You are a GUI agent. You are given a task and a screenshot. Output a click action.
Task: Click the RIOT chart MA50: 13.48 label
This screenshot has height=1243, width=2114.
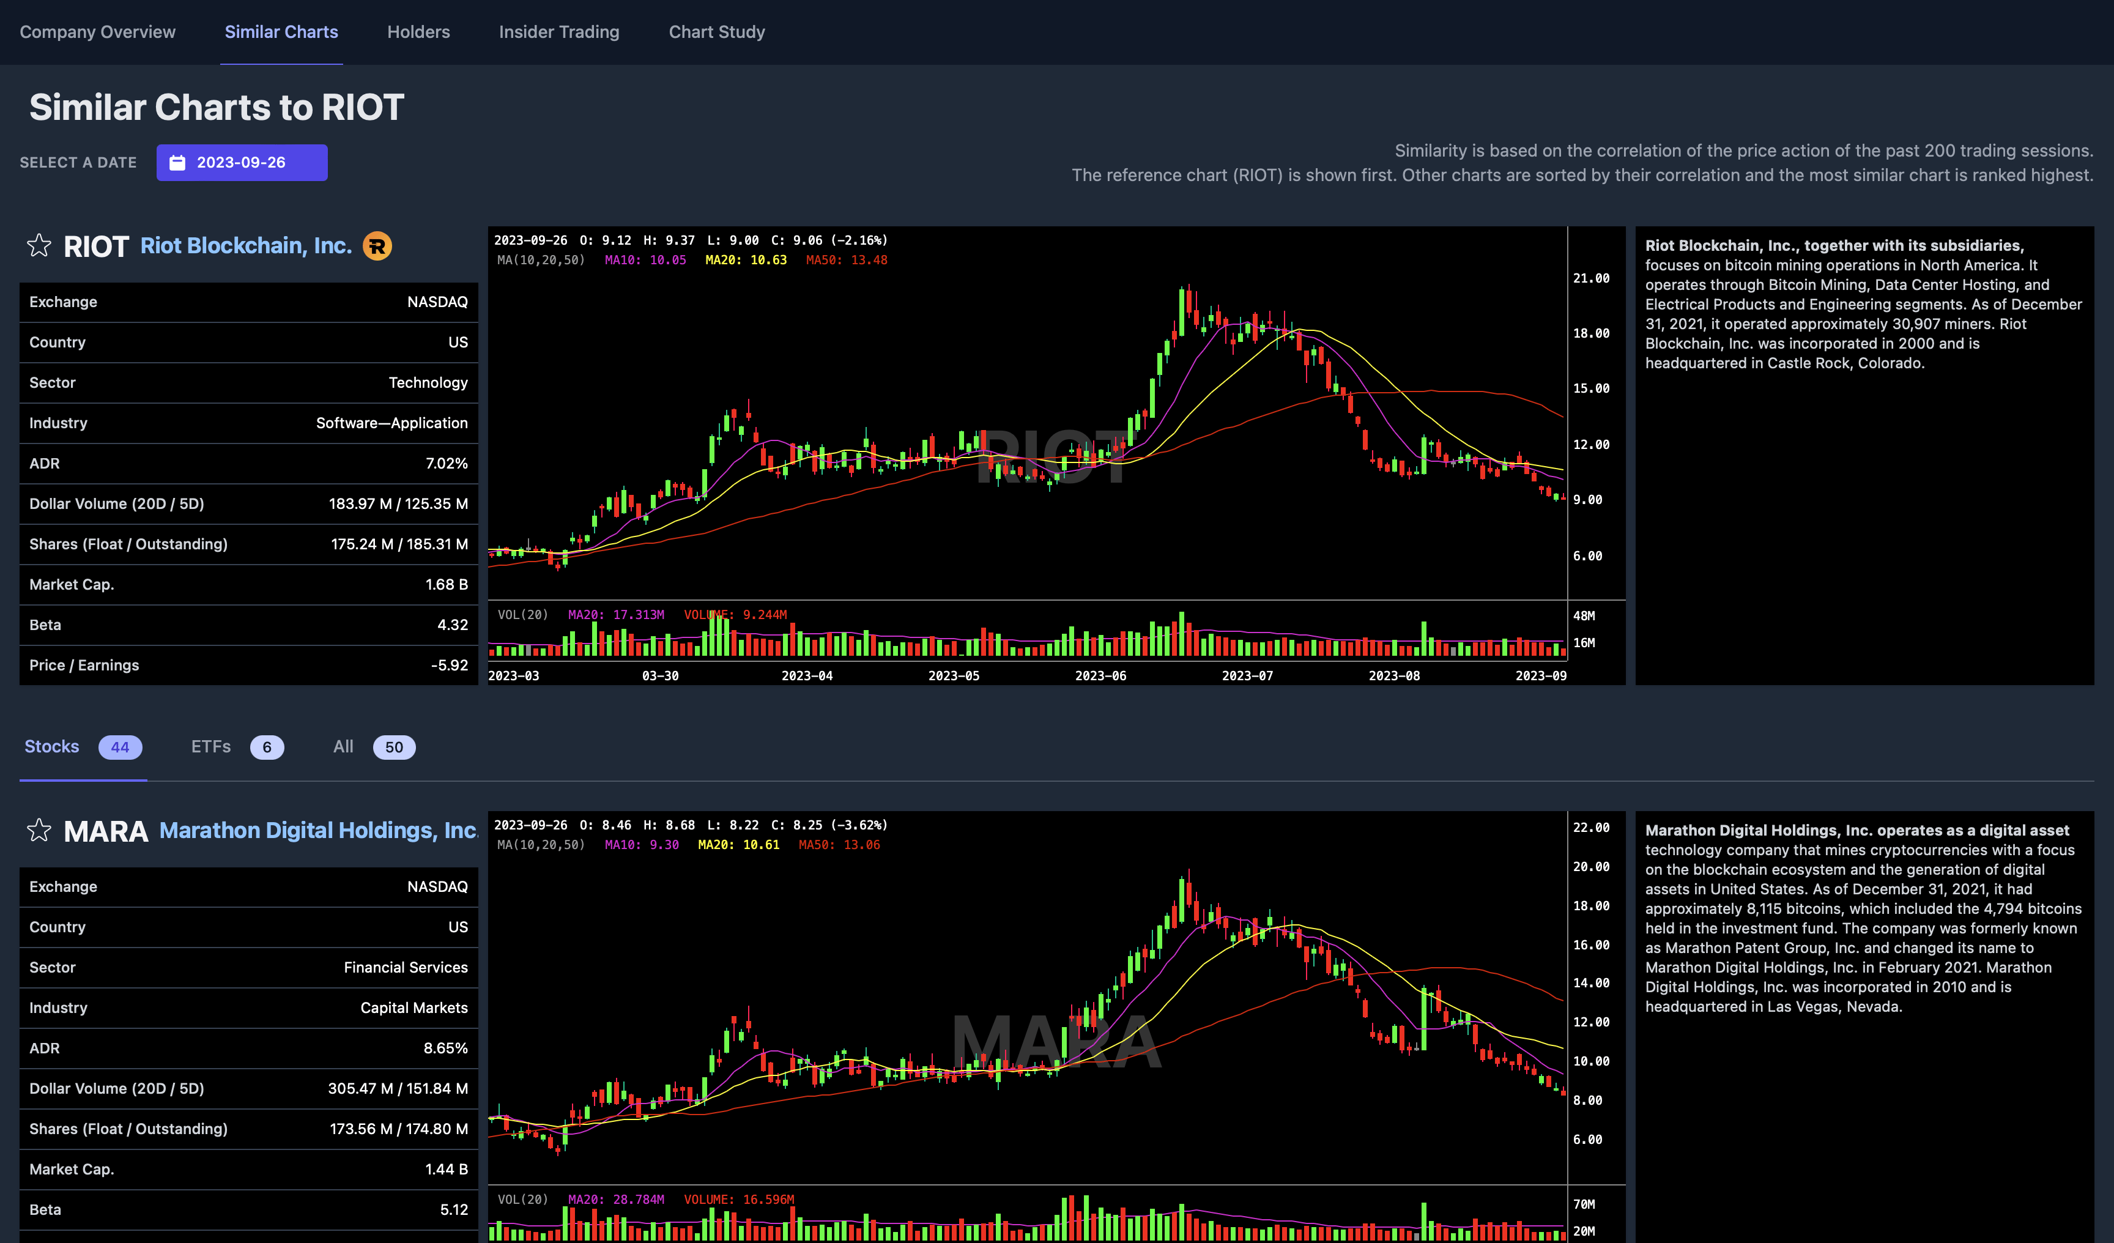pos(847,260)
